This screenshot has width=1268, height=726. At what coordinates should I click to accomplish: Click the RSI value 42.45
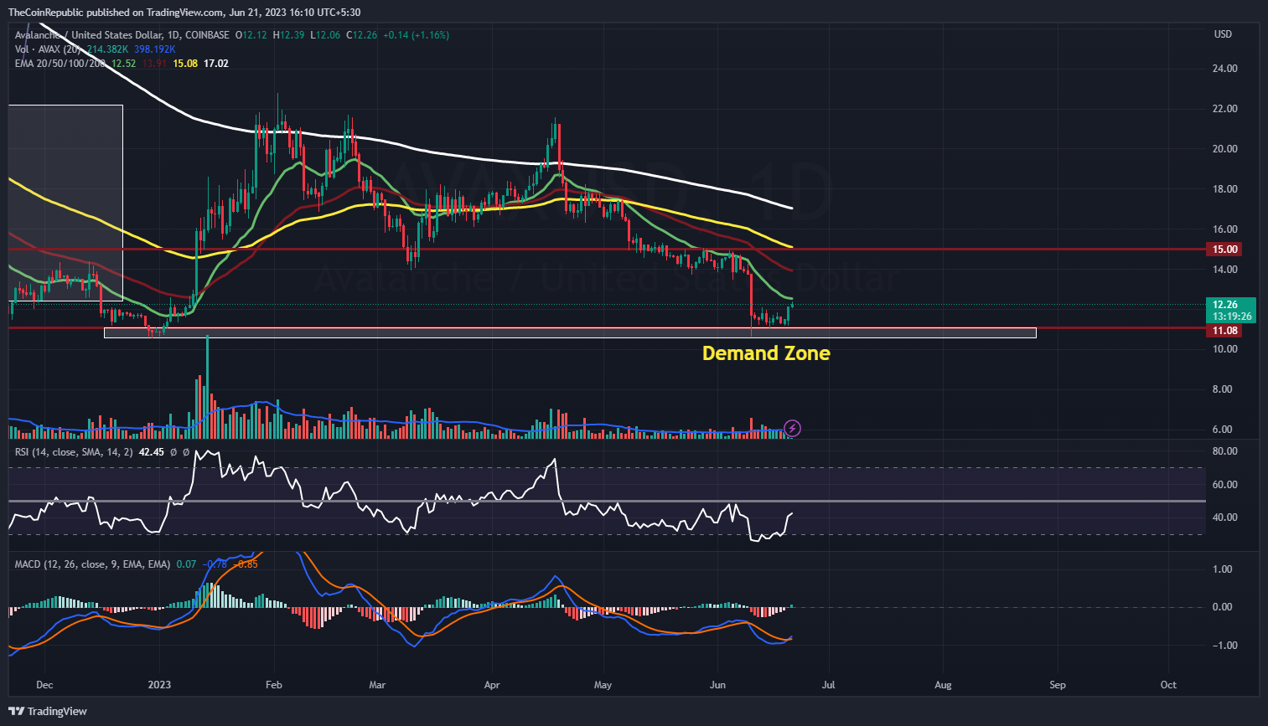coord(152,452)
